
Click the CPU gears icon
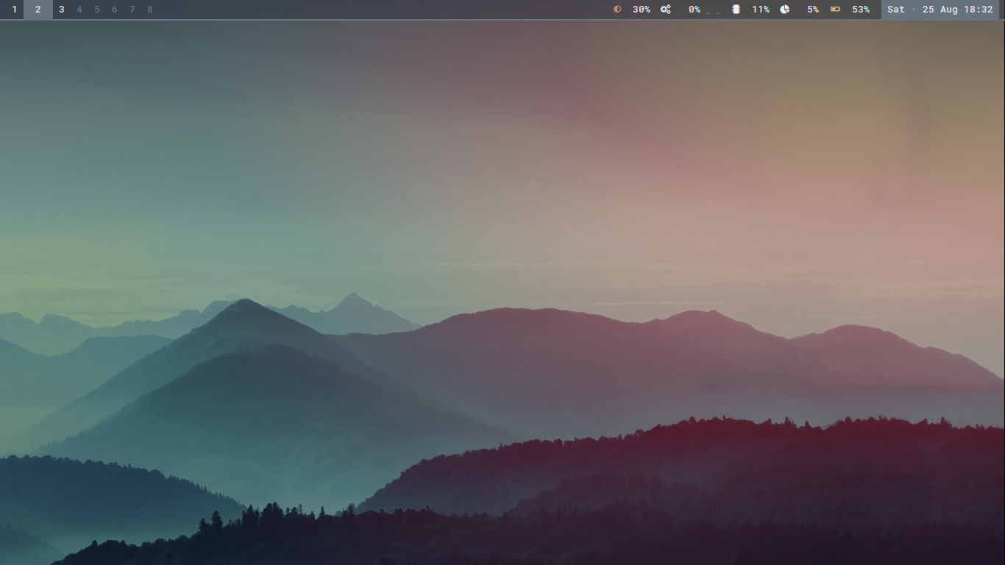665,10
